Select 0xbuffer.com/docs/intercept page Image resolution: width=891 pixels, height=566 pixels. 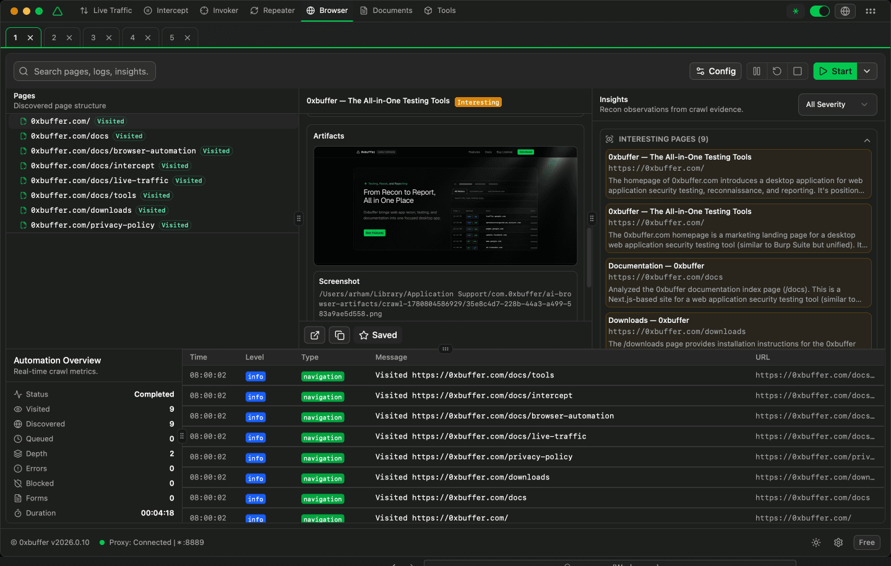click(152, 166)
